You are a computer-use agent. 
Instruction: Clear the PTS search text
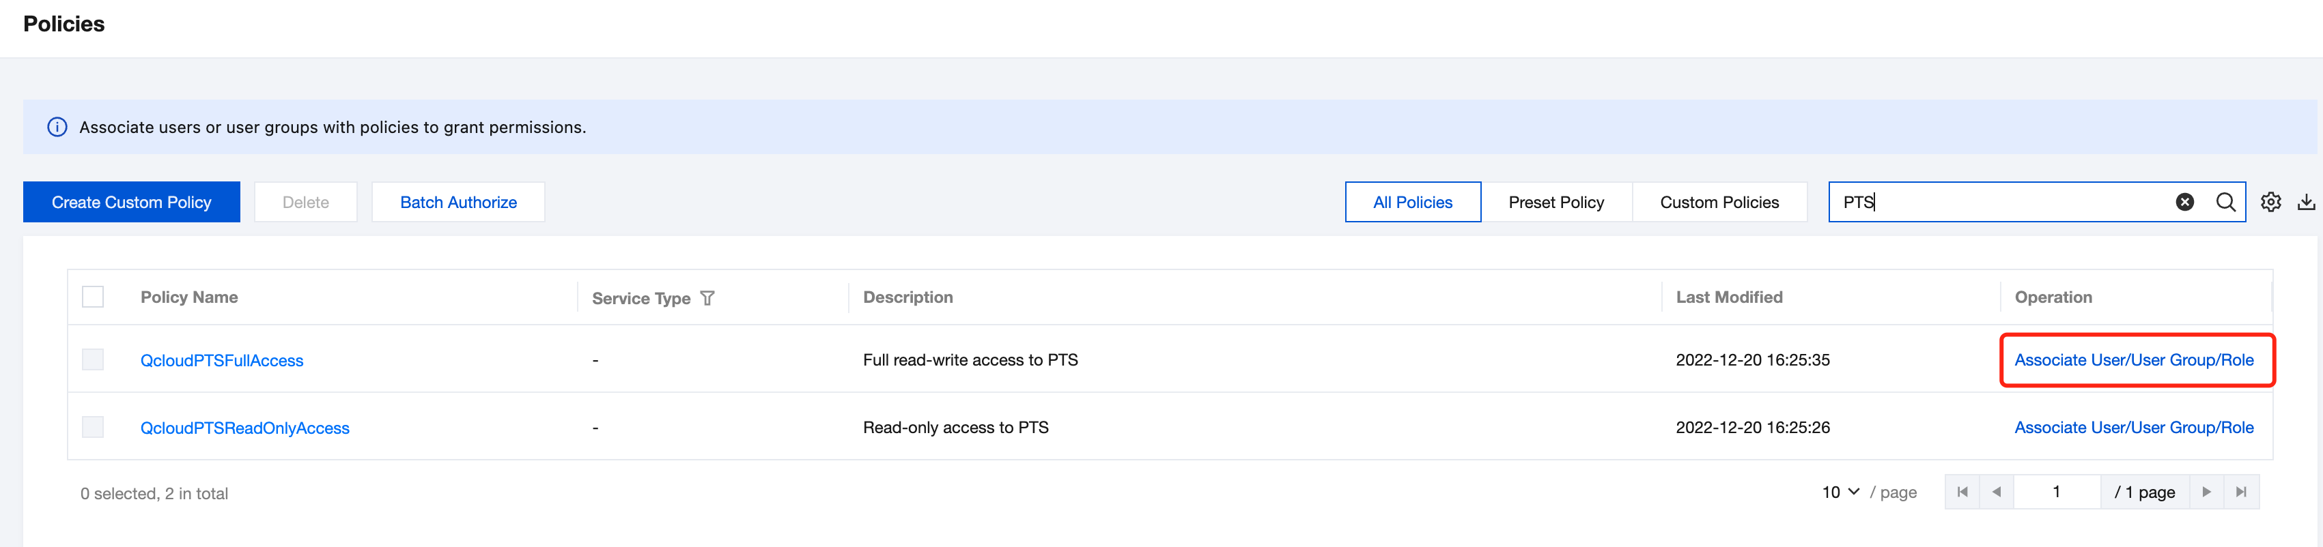point(2184,202)
